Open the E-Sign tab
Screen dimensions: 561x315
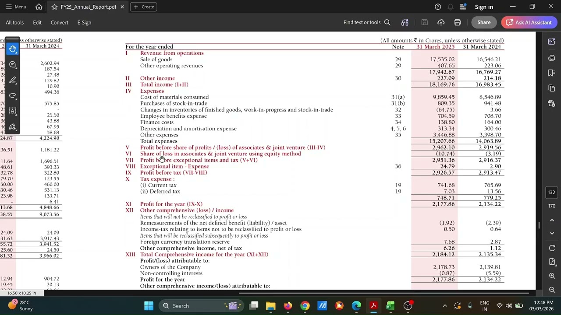84,23
